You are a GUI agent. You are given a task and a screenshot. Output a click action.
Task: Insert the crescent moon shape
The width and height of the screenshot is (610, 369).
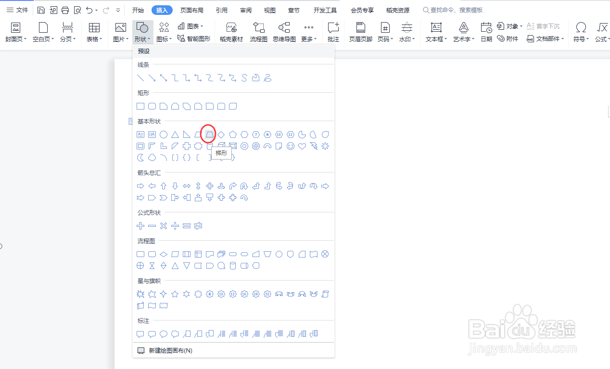coord(140,158)
